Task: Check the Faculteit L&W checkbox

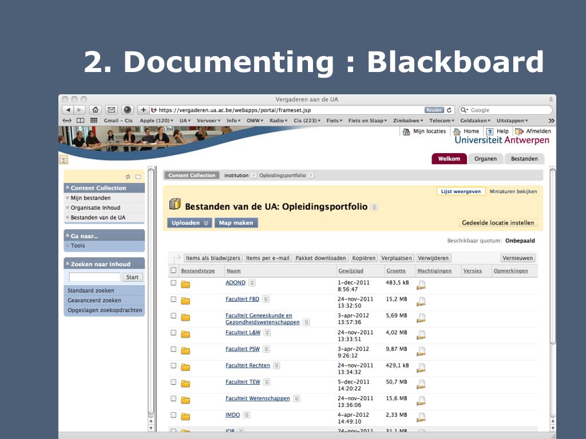Action: [x=173, y=332]
